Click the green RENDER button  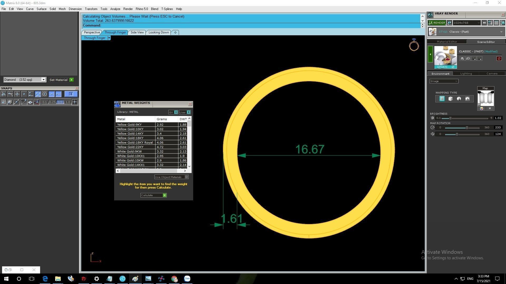(x=437, y=23)
